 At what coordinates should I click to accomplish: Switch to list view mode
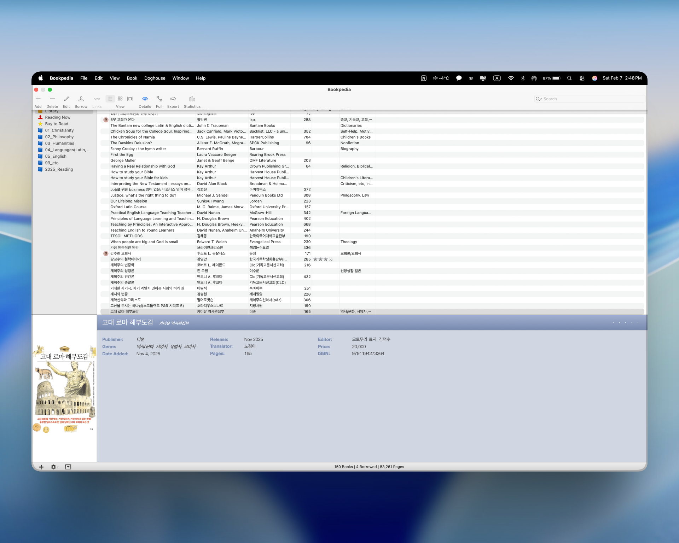(110, 99)
